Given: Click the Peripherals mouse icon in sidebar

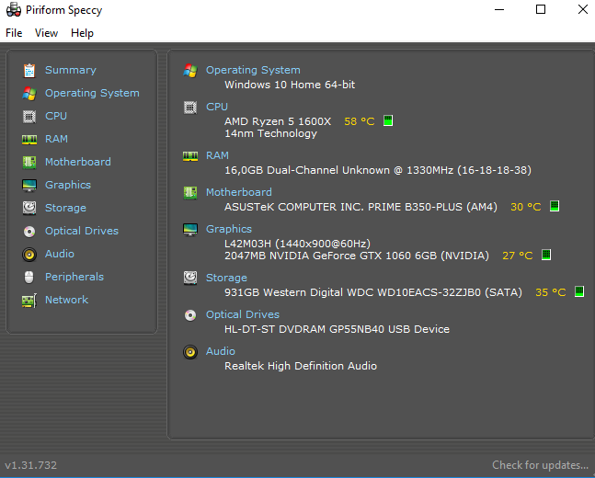Looking at the screenshot, I should point(29,278).
